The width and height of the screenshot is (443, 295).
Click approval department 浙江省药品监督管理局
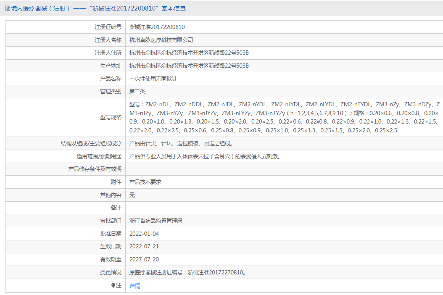pos(156,221)
